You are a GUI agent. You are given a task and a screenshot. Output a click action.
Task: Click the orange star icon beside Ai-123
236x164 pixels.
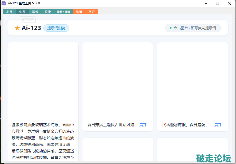click(x=17, y=28)
